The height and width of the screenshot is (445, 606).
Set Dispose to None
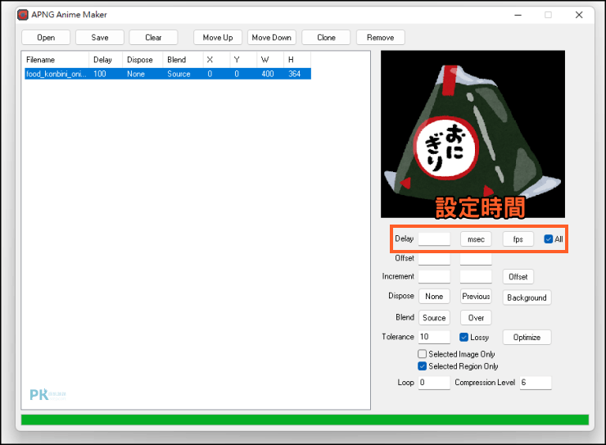[434, 297]
